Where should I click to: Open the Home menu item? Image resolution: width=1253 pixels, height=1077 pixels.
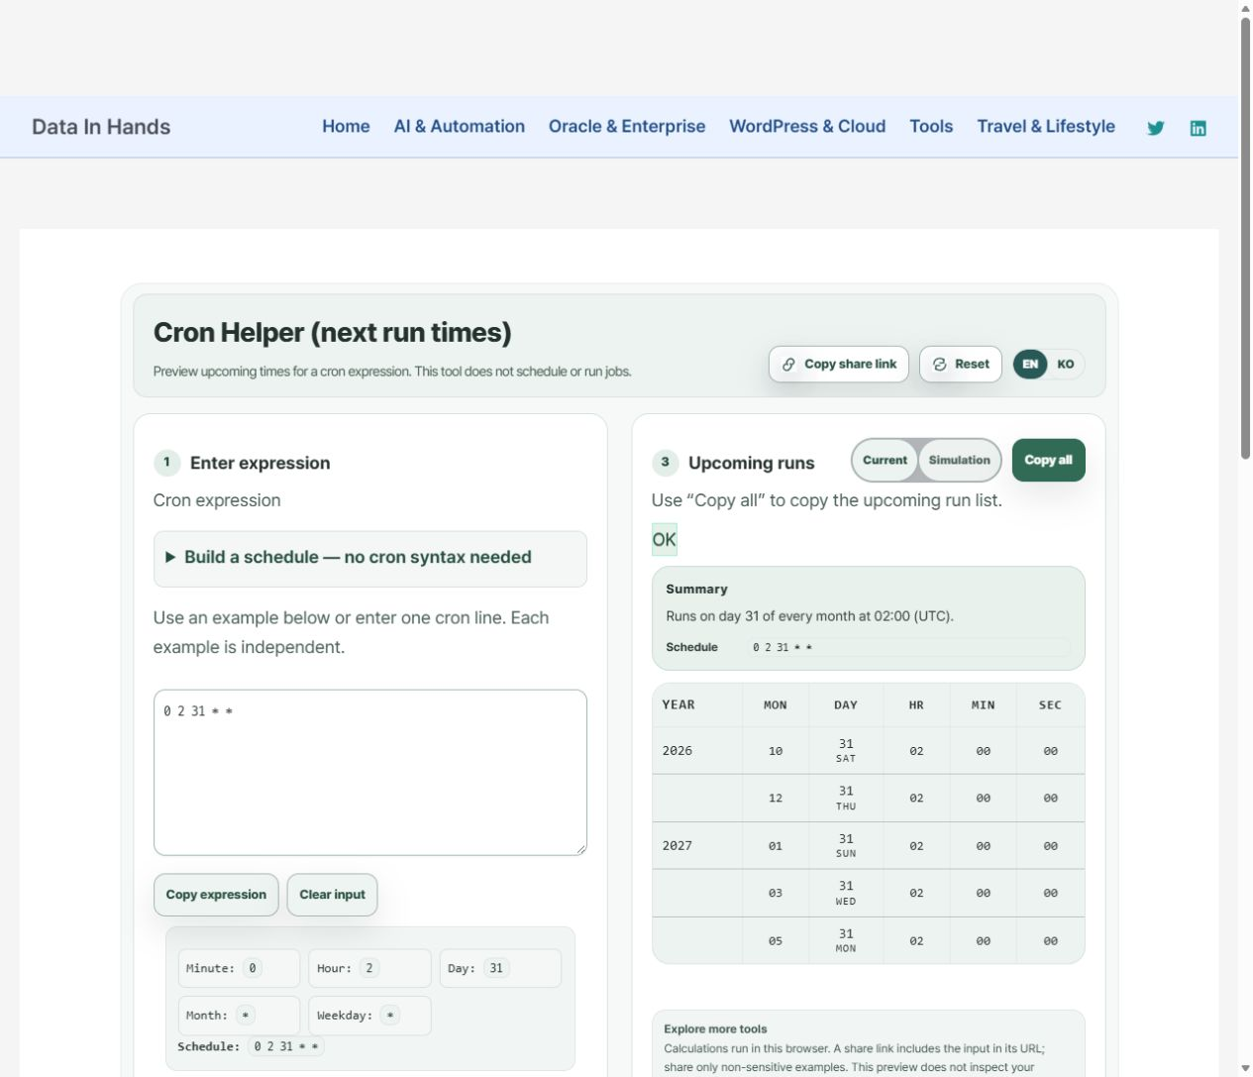click(346, 127)
